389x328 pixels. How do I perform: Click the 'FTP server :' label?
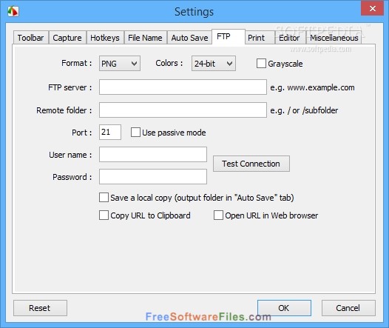(x=70, y=87)
